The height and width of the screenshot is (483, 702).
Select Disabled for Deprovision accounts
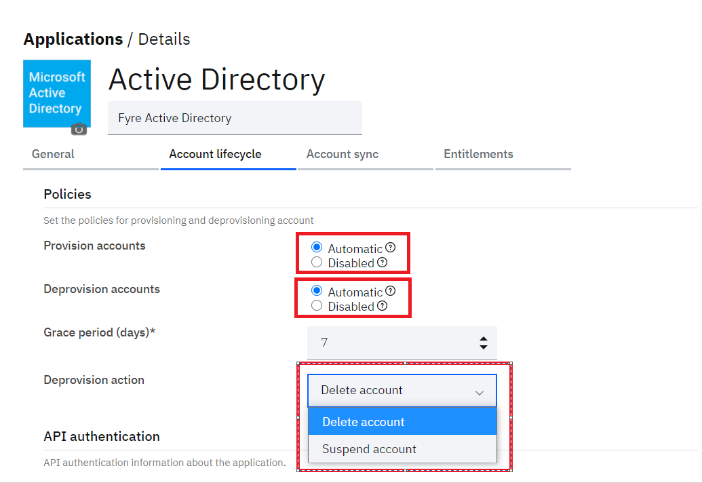(317, 306)
